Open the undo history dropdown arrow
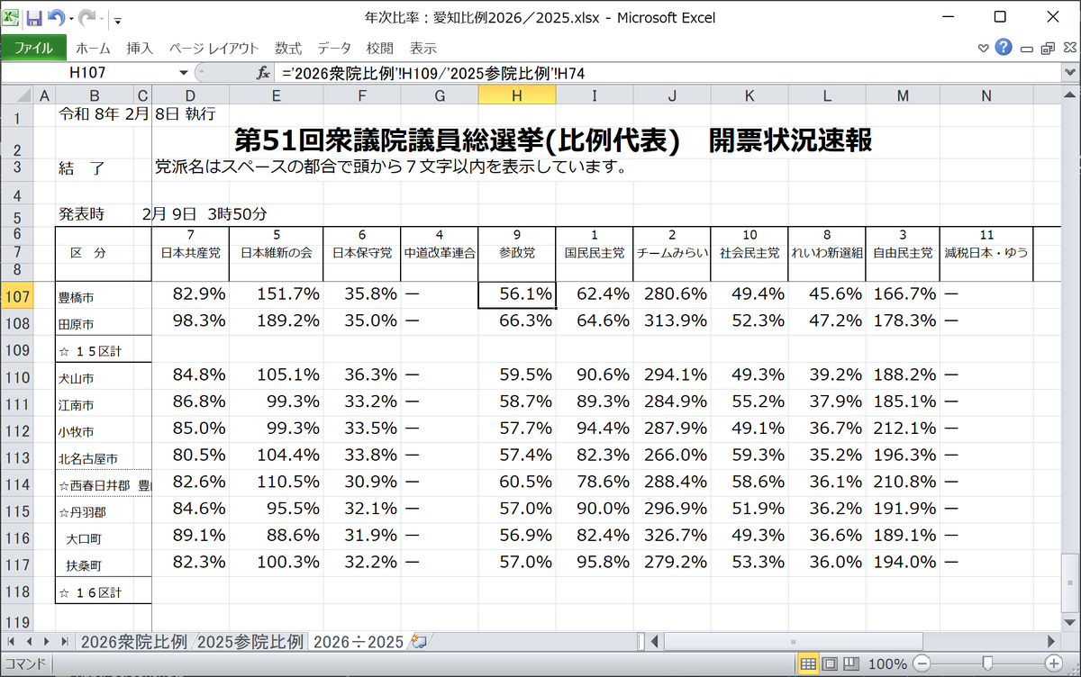Viewport: 1081px width, 677px height. pos(70,18)
